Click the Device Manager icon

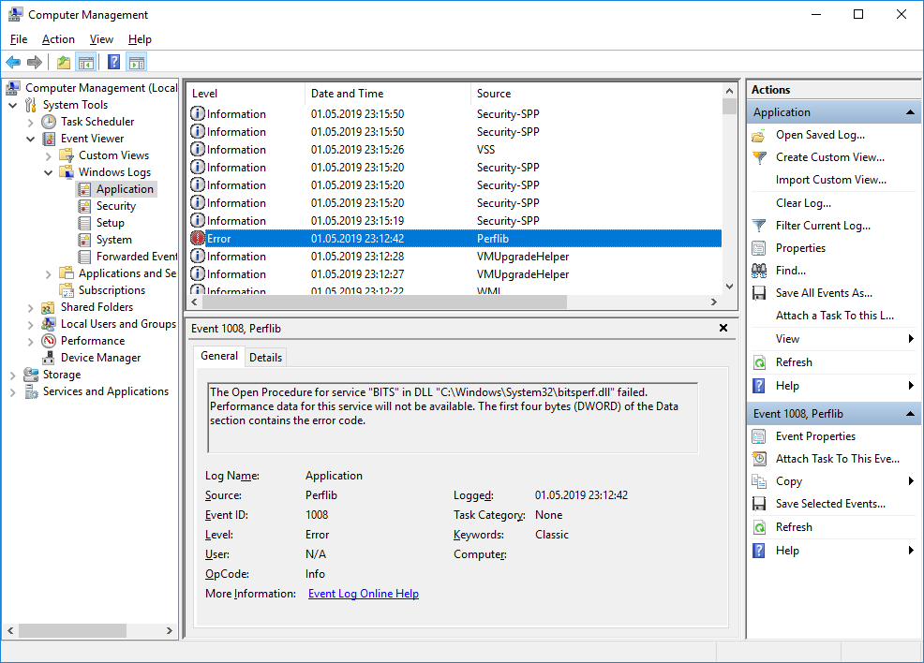pos(49,358)
